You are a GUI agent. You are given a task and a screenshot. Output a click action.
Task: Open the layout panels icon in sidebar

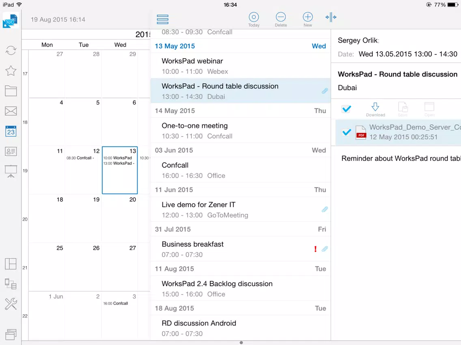[11, 264]
